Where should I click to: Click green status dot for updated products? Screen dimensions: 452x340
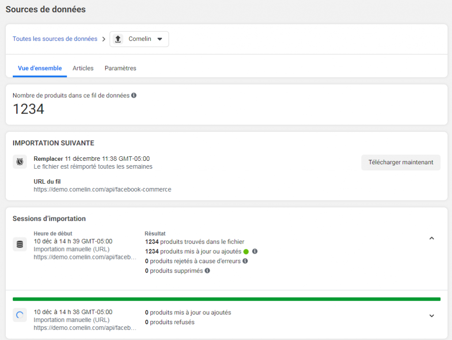click(246, 251)
